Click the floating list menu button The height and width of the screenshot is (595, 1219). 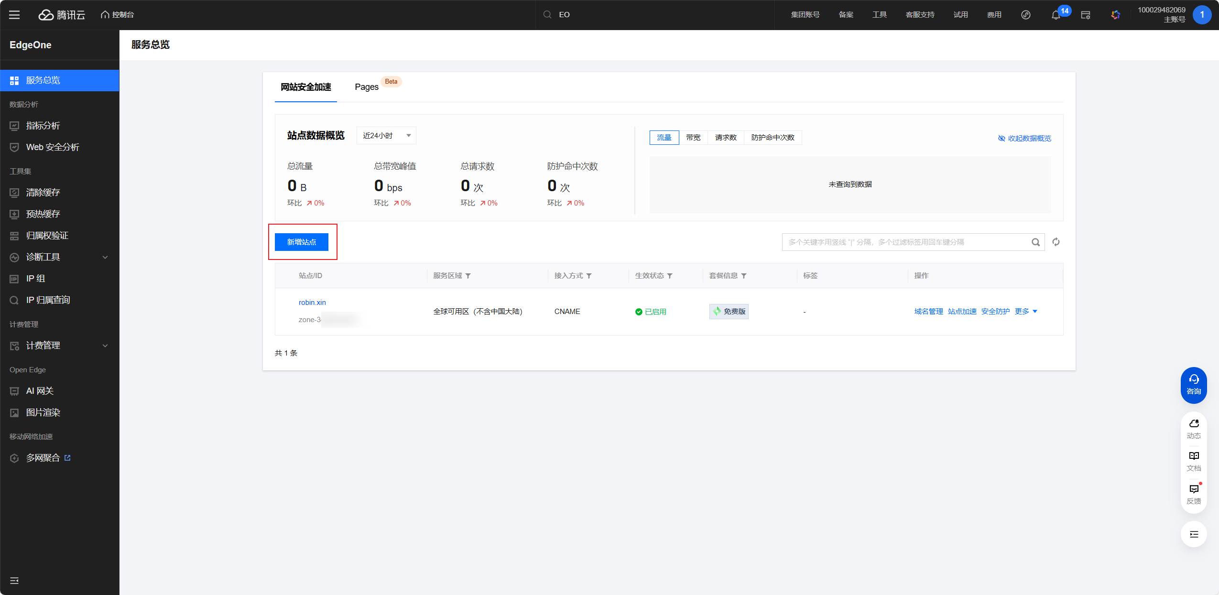1194,534
